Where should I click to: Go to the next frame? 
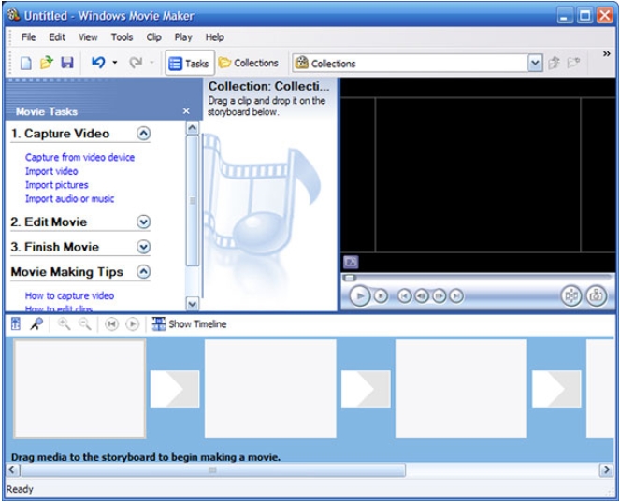(x=439, y=295)
